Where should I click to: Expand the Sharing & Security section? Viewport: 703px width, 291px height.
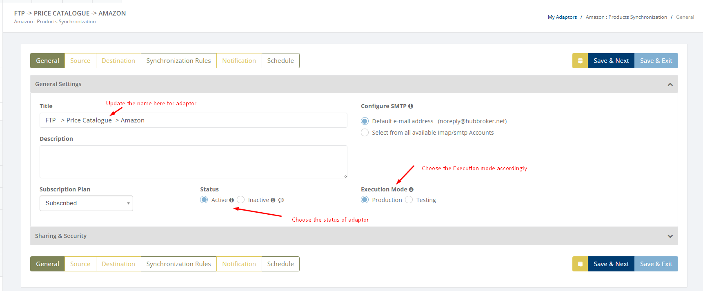pyautogui.click(x=670, y=236)
